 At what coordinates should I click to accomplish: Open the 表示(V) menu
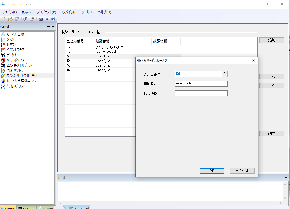[x=27, y=12]
